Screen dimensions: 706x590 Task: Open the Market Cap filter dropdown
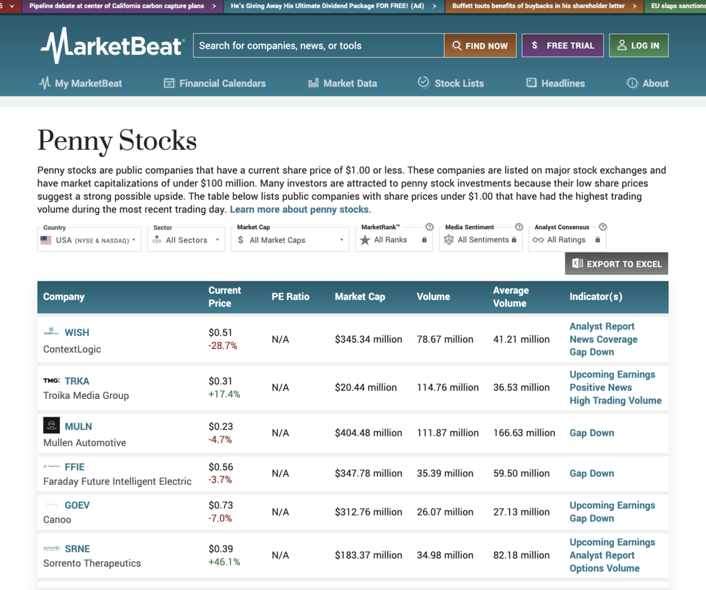click(x=291, y=240)
